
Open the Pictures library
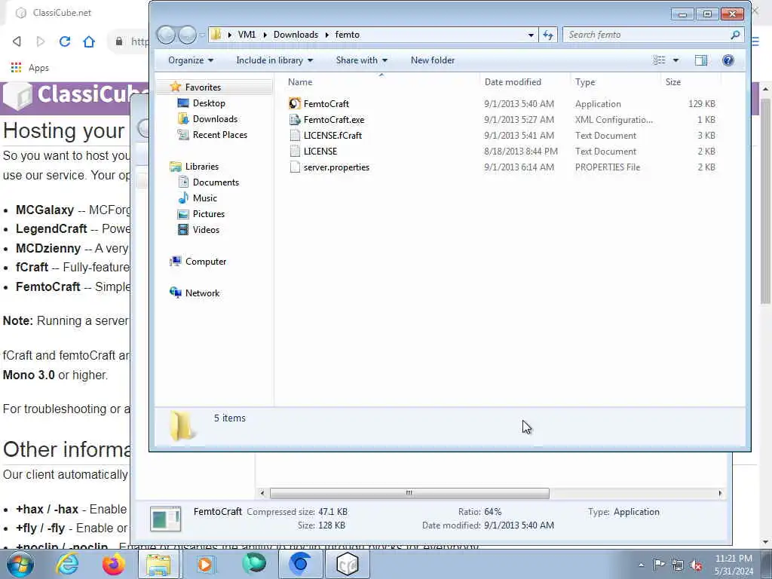tap(209, 213)
